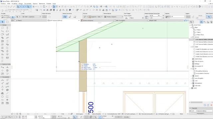Click the roof pitch field showing 45,00
Viewport: 213px width, 119px height.
coord(154,16)
